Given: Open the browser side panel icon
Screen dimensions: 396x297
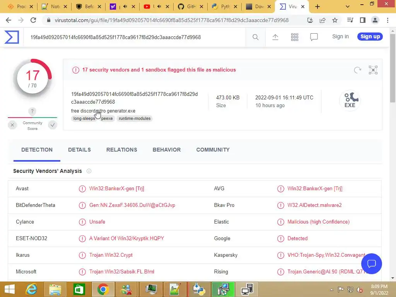Looking at the screenshot, I should (363, 20).
